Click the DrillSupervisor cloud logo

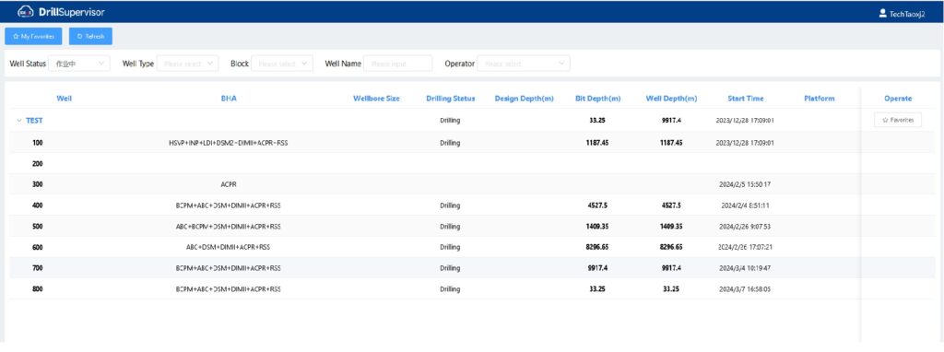click(x=25, y=12)
